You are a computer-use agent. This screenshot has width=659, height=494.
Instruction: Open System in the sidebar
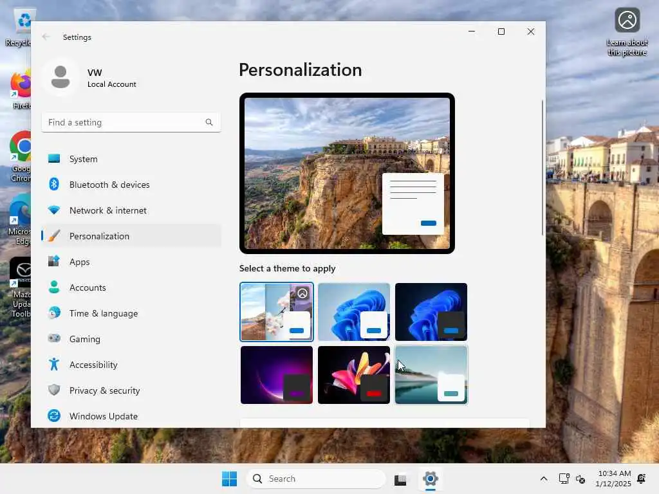pos(131,159)
